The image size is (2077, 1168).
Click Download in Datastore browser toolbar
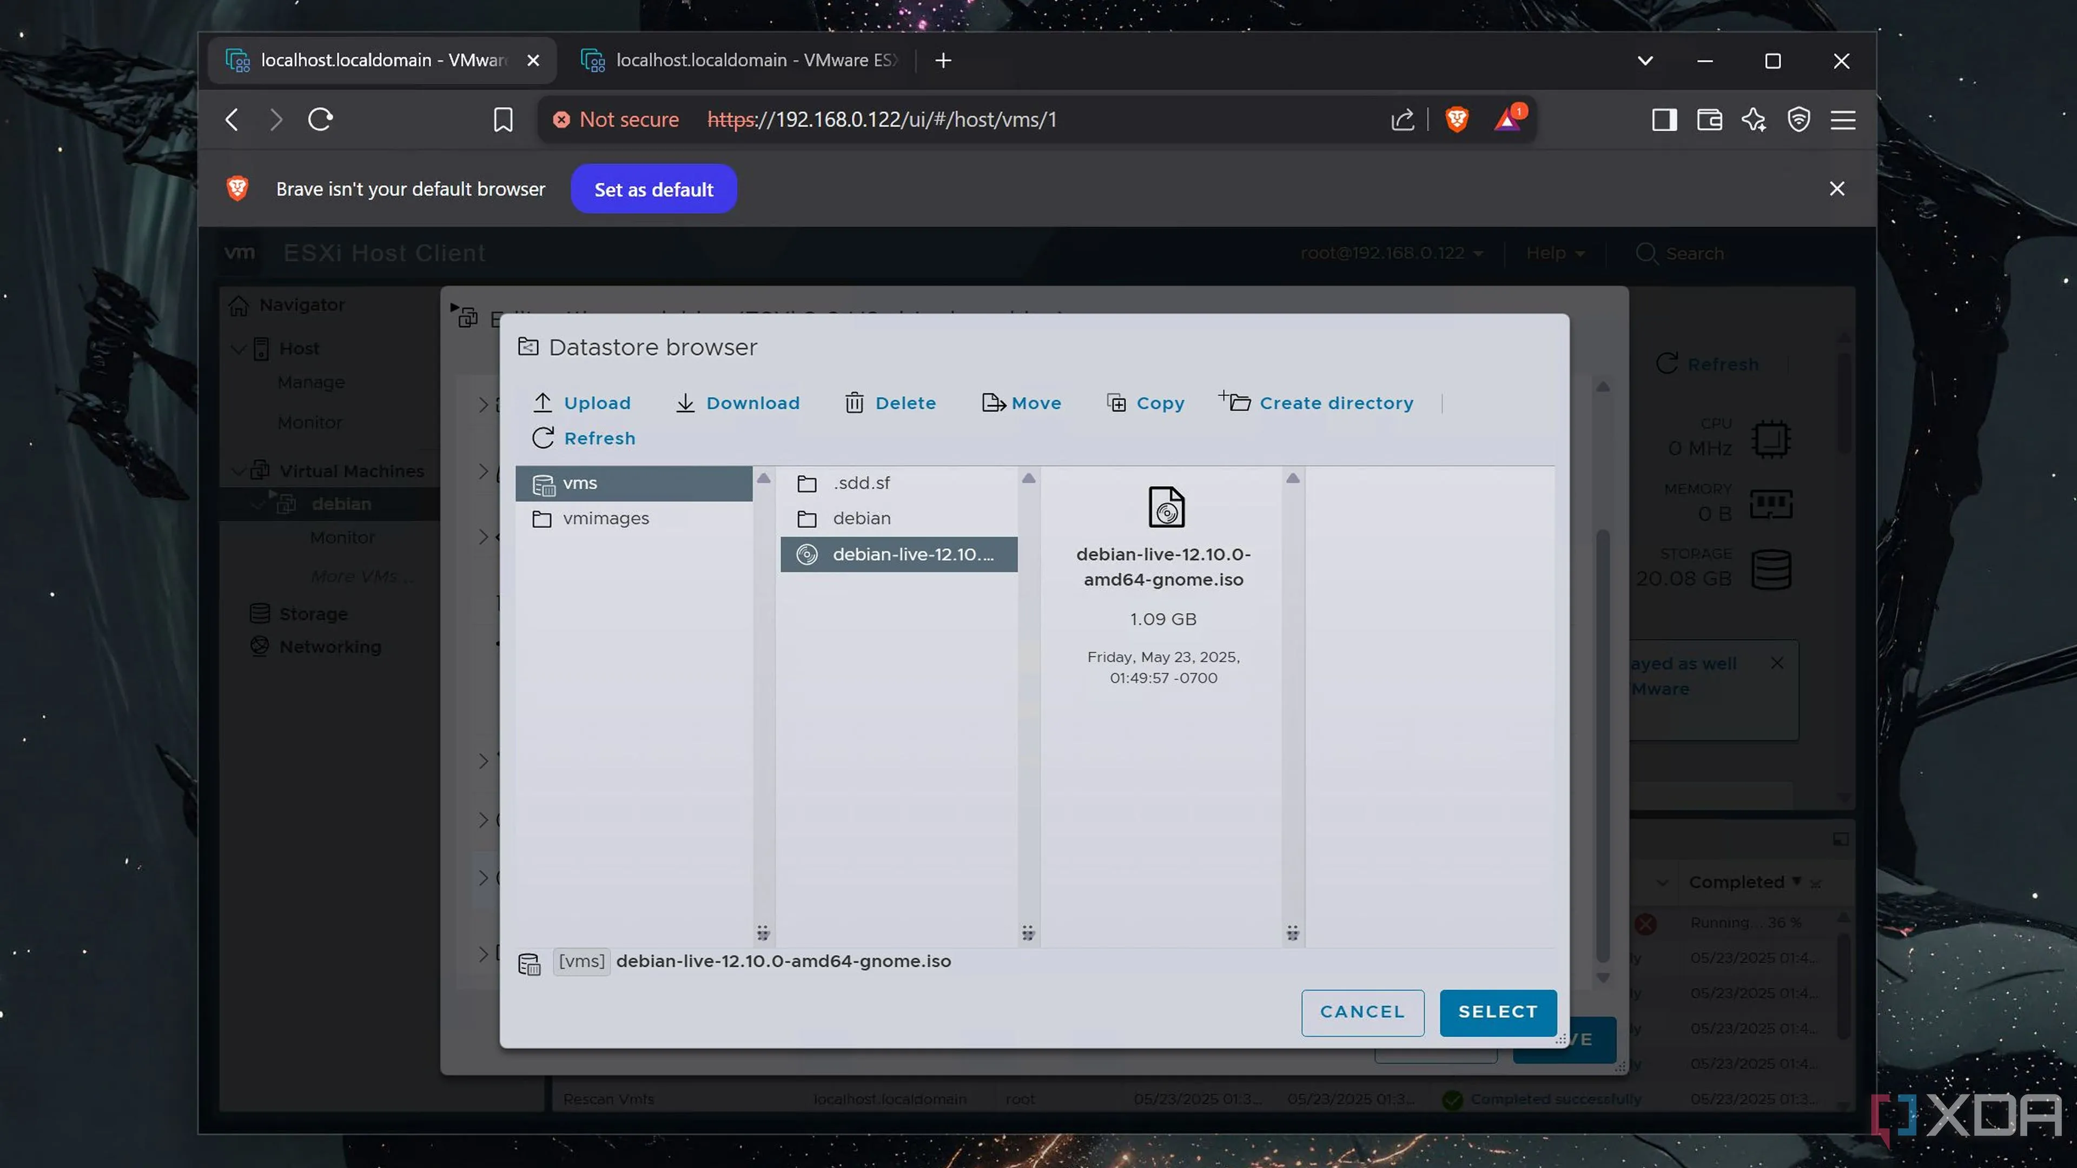[737, 403]
